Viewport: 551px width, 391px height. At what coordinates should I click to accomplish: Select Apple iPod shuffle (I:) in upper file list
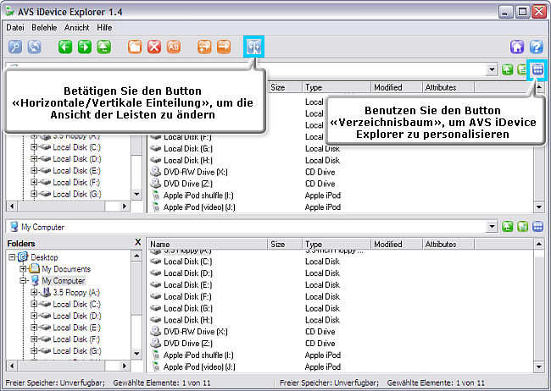coord(198,195)
